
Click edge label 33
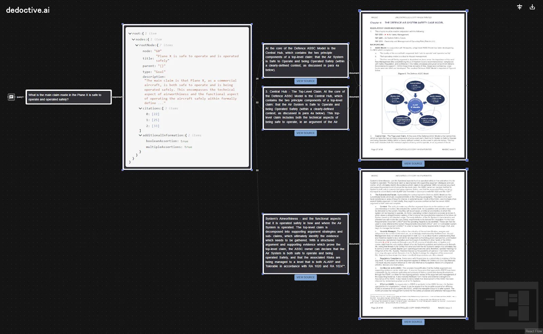point(257,170)
